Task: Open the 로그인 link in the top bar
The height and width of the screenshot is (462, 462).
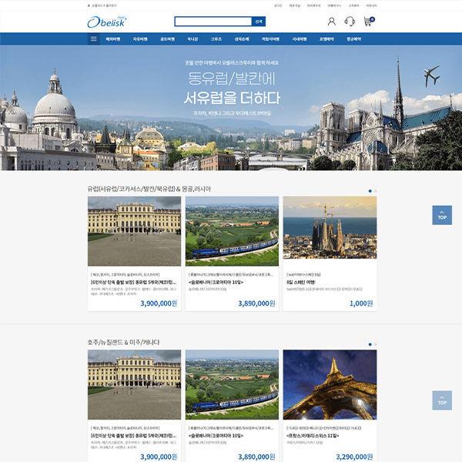Action: (x=278, y=5)
